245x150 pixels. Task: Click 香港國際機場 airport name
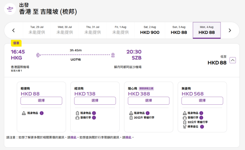point(20,67)
